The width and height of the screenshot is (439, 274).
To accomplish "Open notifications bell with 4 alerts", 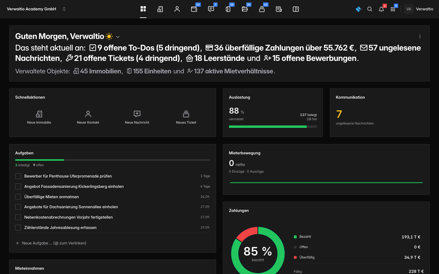I will [381, 9].
